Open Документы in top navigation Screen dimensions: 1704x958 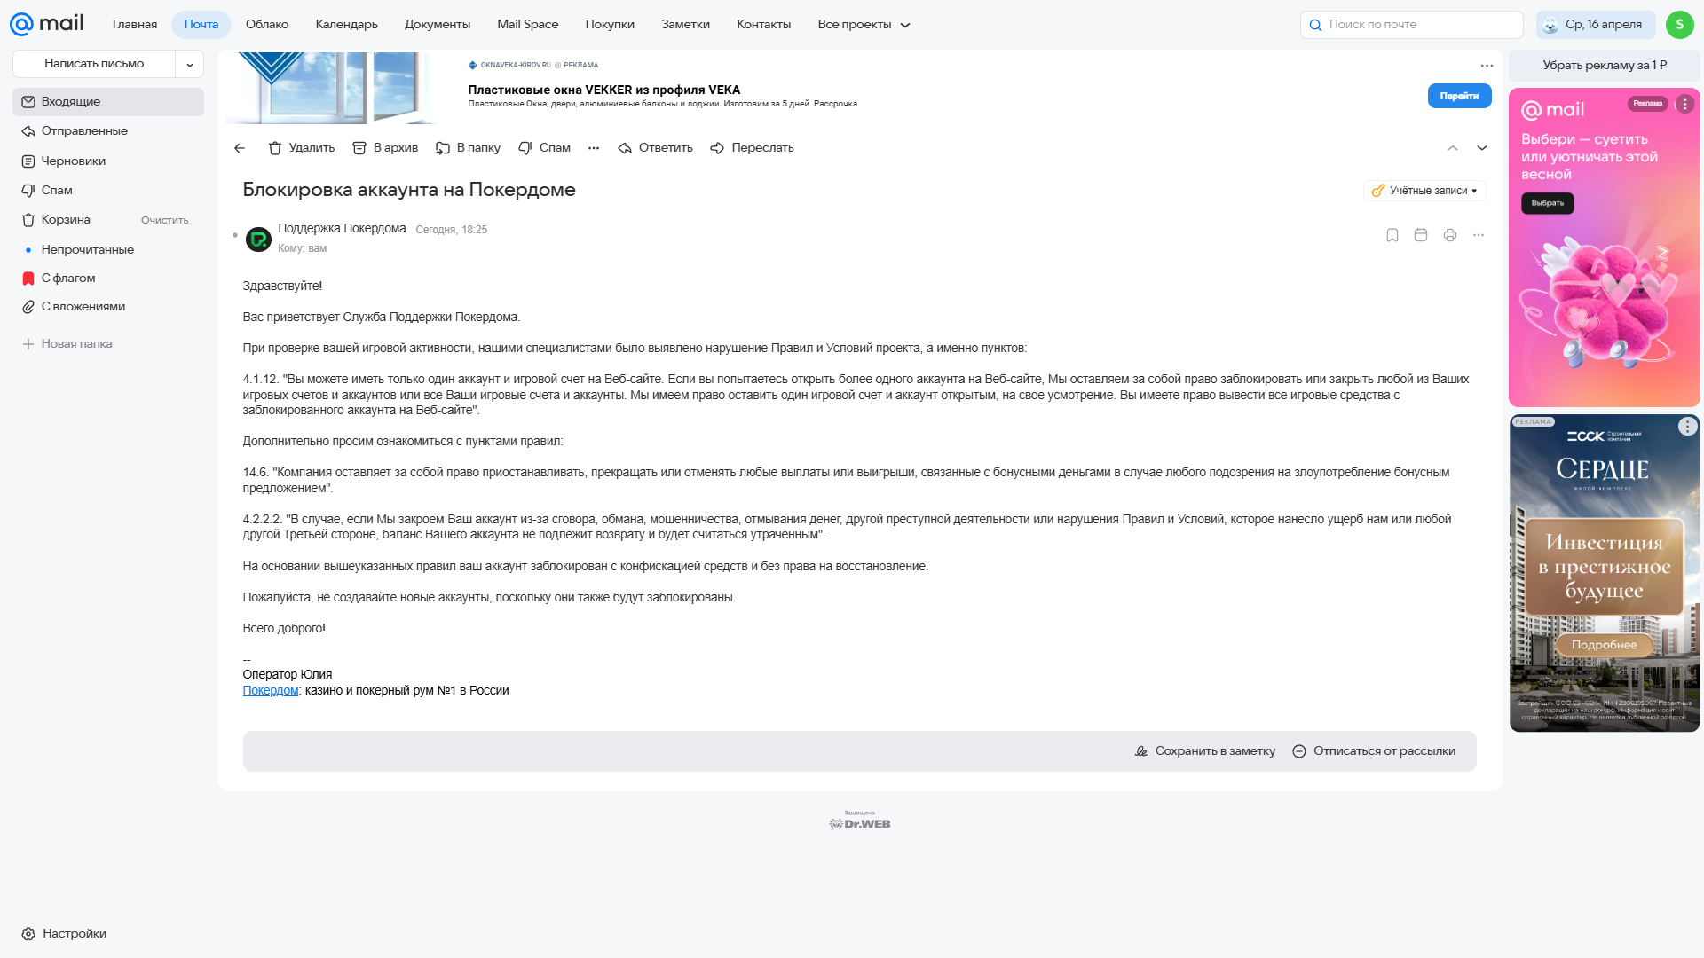coord(438,25)
